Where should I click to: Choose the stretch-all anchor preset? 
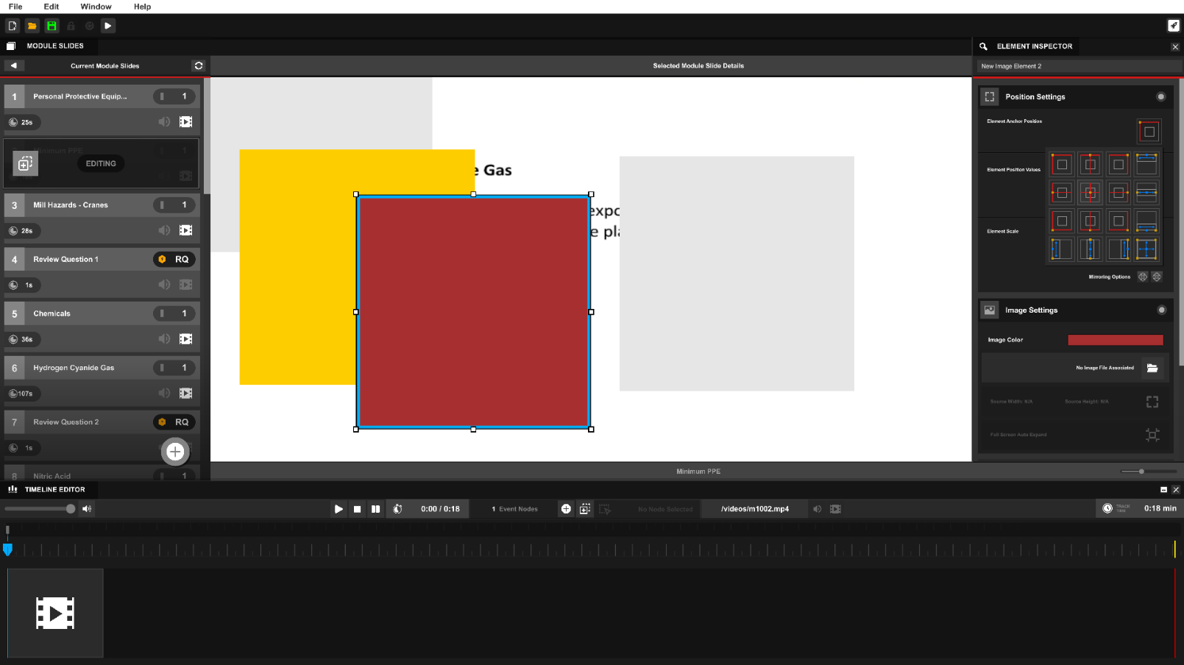[x=1146, y=249]
